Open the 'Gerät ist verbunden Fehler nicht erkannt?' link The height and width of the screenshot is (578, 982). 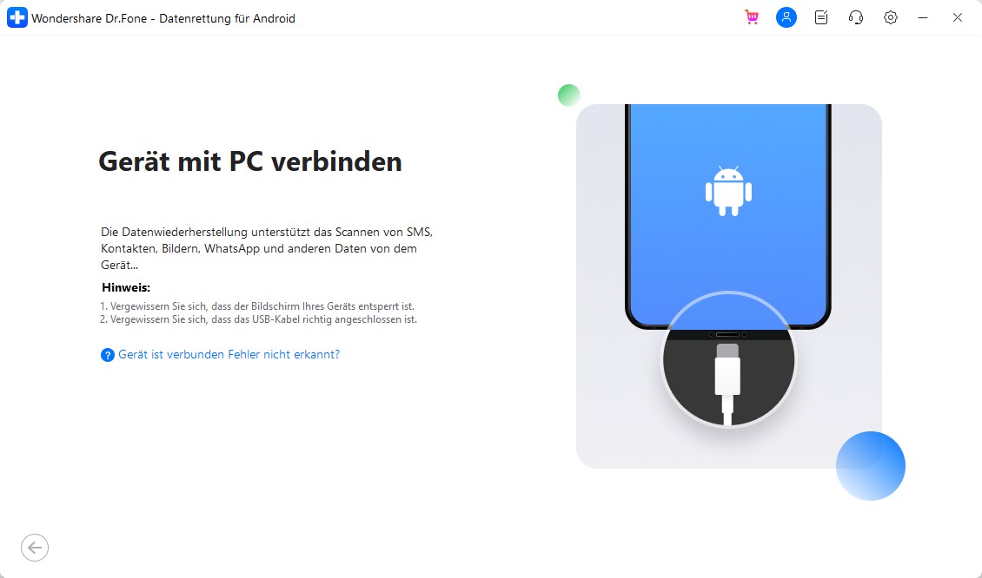pos(229,355)
